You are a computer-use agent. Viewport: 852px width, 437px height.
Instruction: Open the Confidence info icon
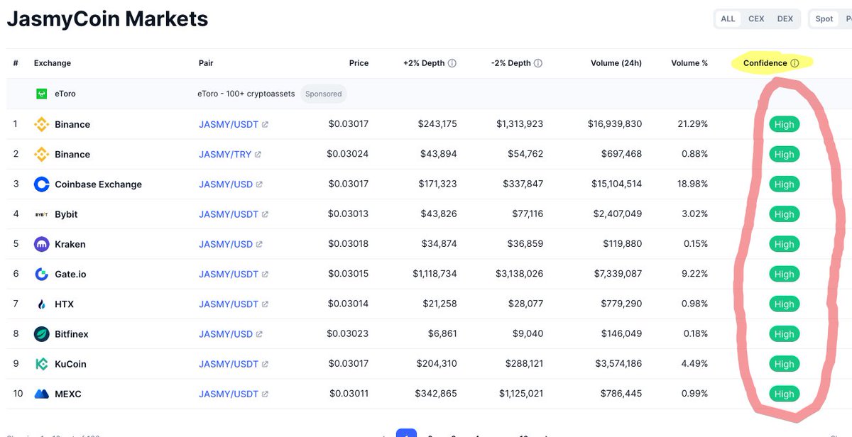[794, 63]
